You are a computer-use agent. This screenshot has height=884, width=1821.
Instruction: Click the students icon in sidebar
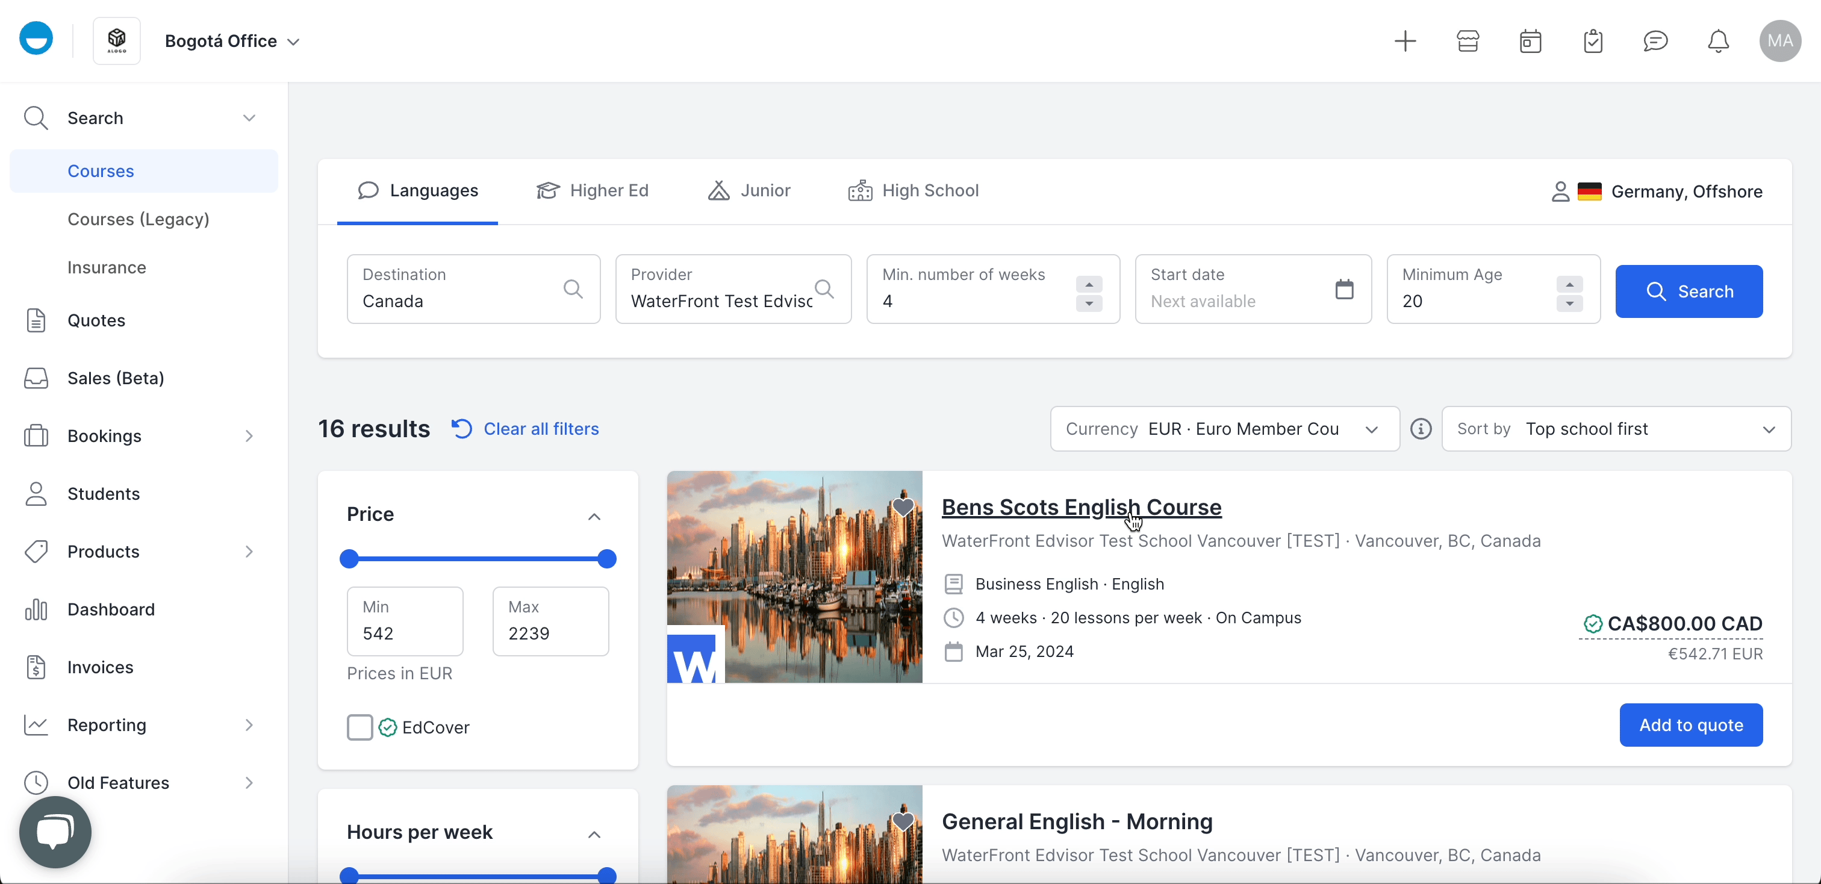point(35,493)
